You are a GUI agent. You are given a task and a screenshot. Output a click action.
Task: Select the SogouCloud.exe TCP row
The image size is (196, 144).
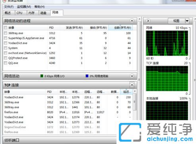[x=60, y=127]
